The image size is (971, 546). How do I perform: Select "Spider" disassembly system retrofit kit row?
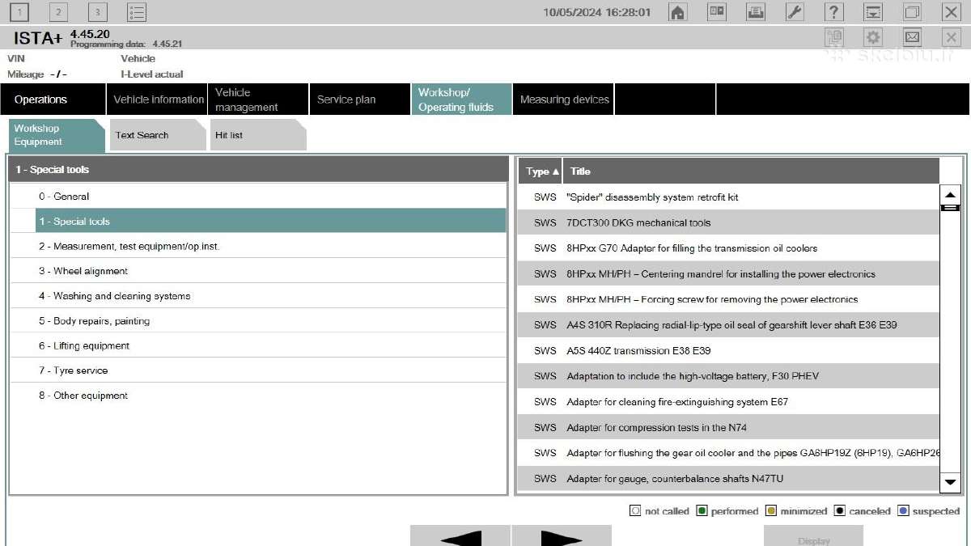click(x=728, y=197)
